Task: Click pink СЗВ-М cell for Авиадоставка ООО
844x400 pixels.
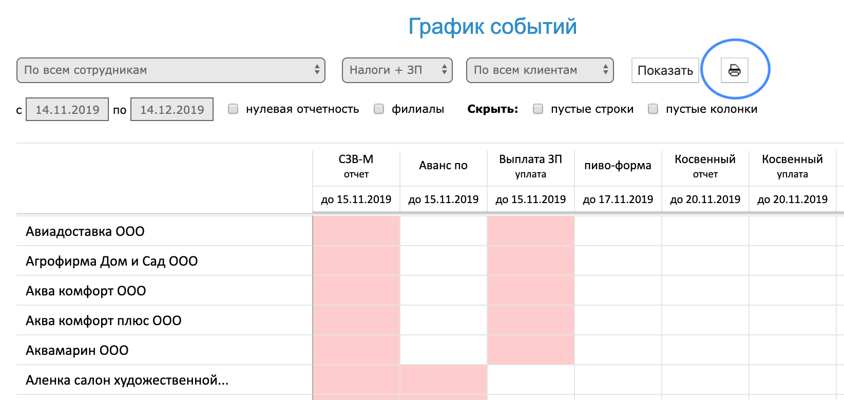Action: pyautogui.click(x=356, y=231)
